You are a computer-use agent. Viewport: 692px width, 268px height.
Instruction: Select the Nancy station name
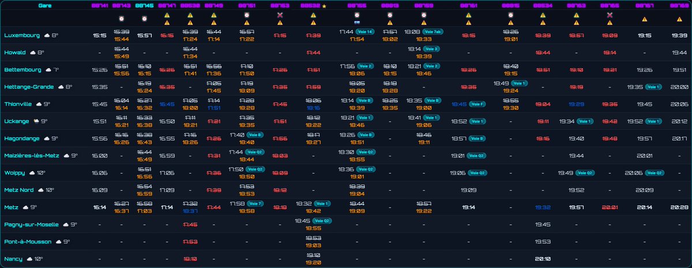point(13,259)
